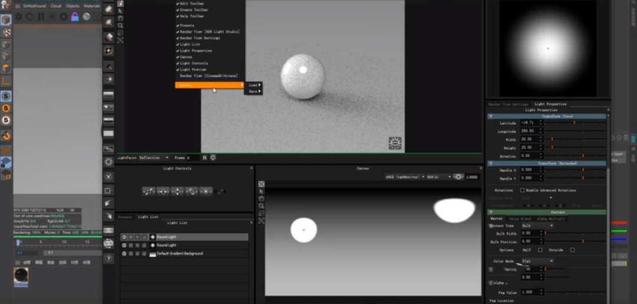The image size is (637, 304).
Task: Toggle the Outside option checkbox
Action: (572, 250)
